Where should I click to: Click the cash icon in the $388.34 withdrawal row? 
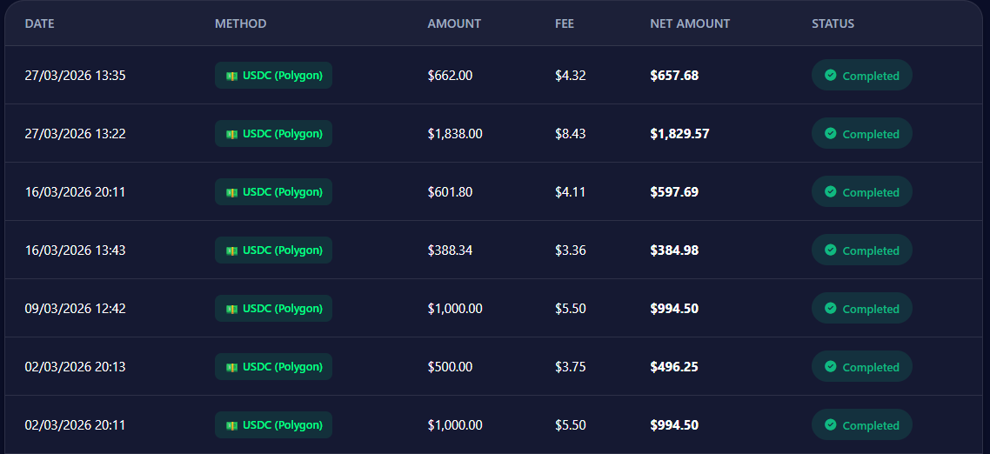point(232,250)
